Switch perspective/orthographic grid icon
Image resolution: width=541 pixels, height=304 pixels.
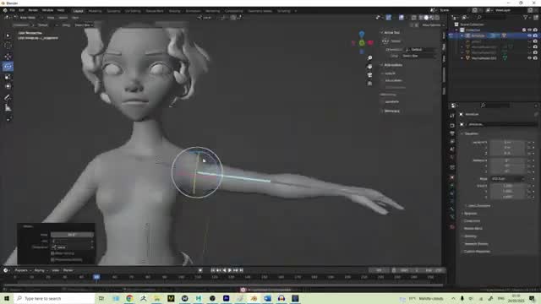369,83
